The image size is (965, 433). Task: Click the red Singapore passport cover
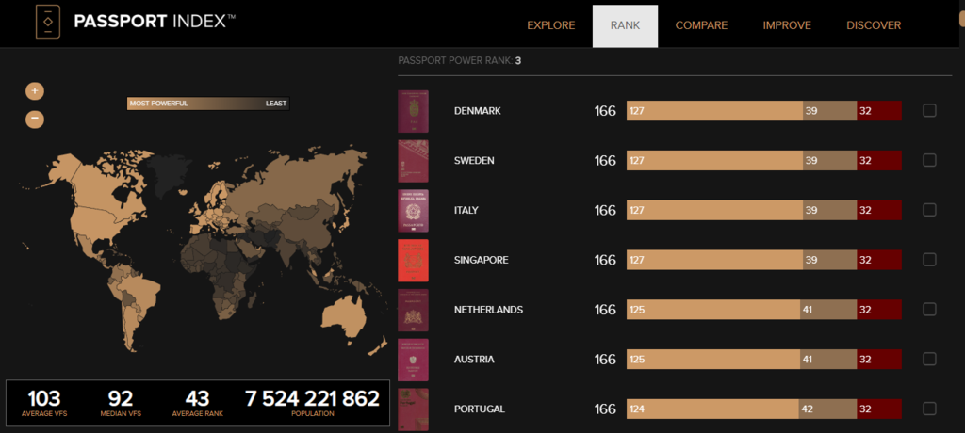pyautogui.click(x=414, y=260)
